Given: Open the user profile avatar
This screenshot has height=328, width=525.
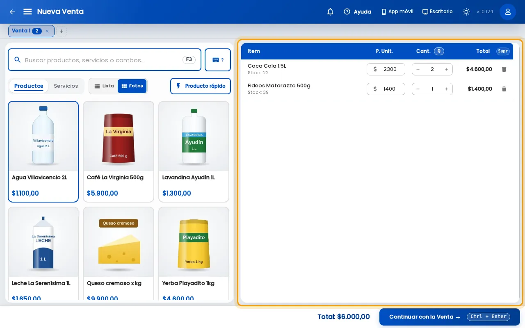Looking at the screenshot, I should (508, 12).
